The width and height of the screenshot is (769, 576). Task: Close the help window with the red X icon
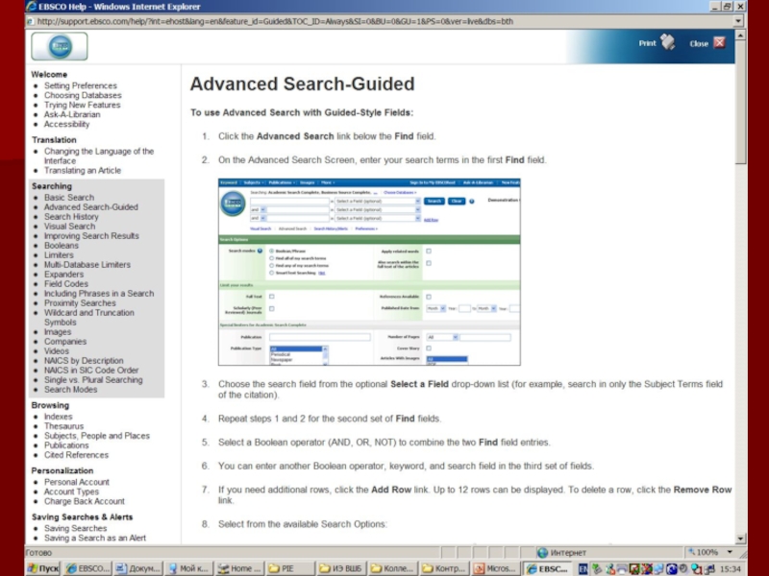[x=719, y=42]
